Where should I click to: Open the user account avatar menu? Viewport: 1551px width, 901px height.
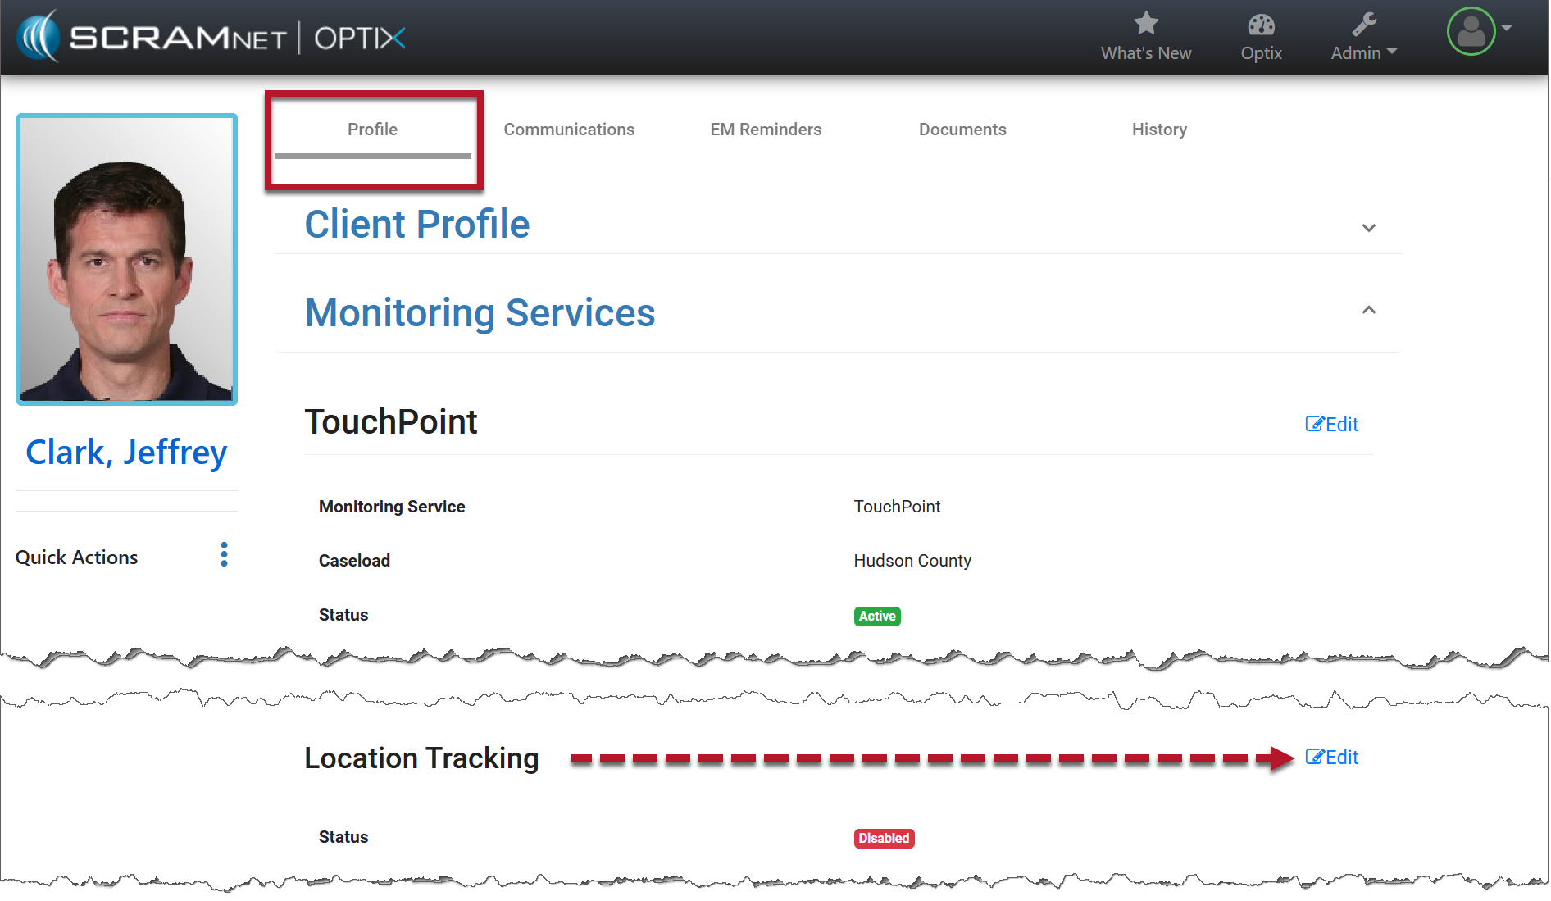click(1472, 31)
